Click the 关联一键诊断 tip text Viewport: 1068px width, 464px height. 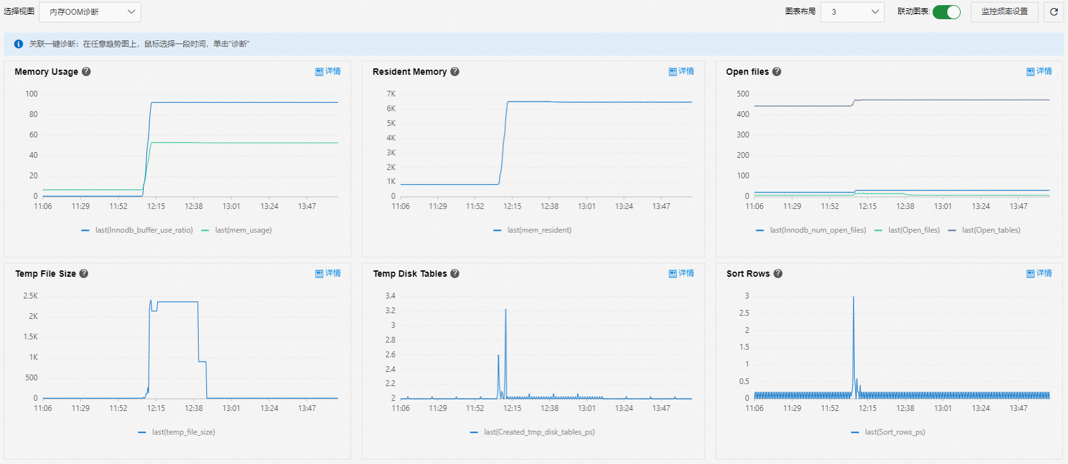pos(139,44)
